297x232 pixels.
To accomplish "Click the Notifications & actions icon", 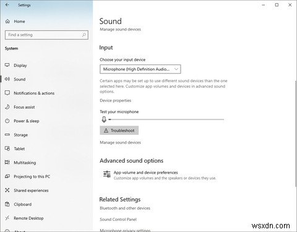I will click(x=7, y=93).
